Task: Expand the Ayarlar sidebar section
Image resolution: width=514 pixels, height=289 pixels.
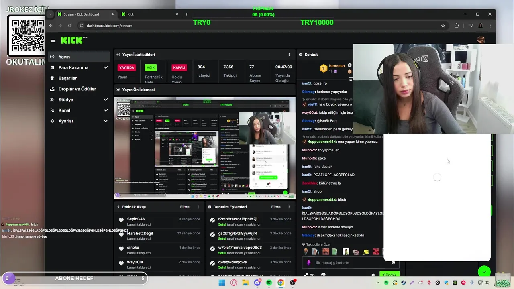Action: pyautogui.click(x=106, y=121)
